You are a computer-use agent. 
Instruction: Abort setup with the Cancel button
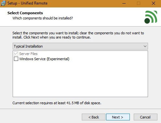[145, 117]
